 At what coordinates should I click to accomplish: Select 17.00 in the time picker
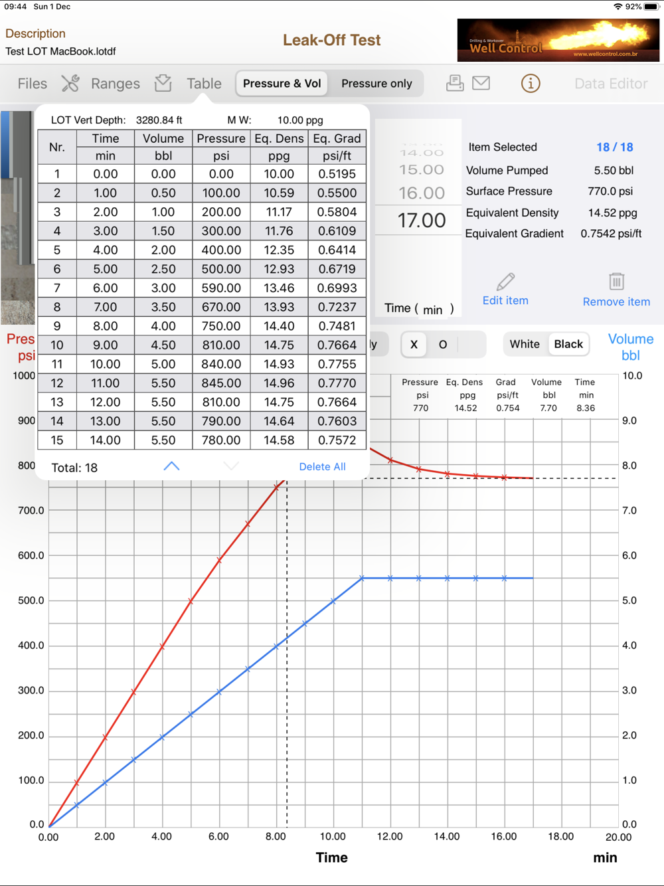click(x=422, y=221)
